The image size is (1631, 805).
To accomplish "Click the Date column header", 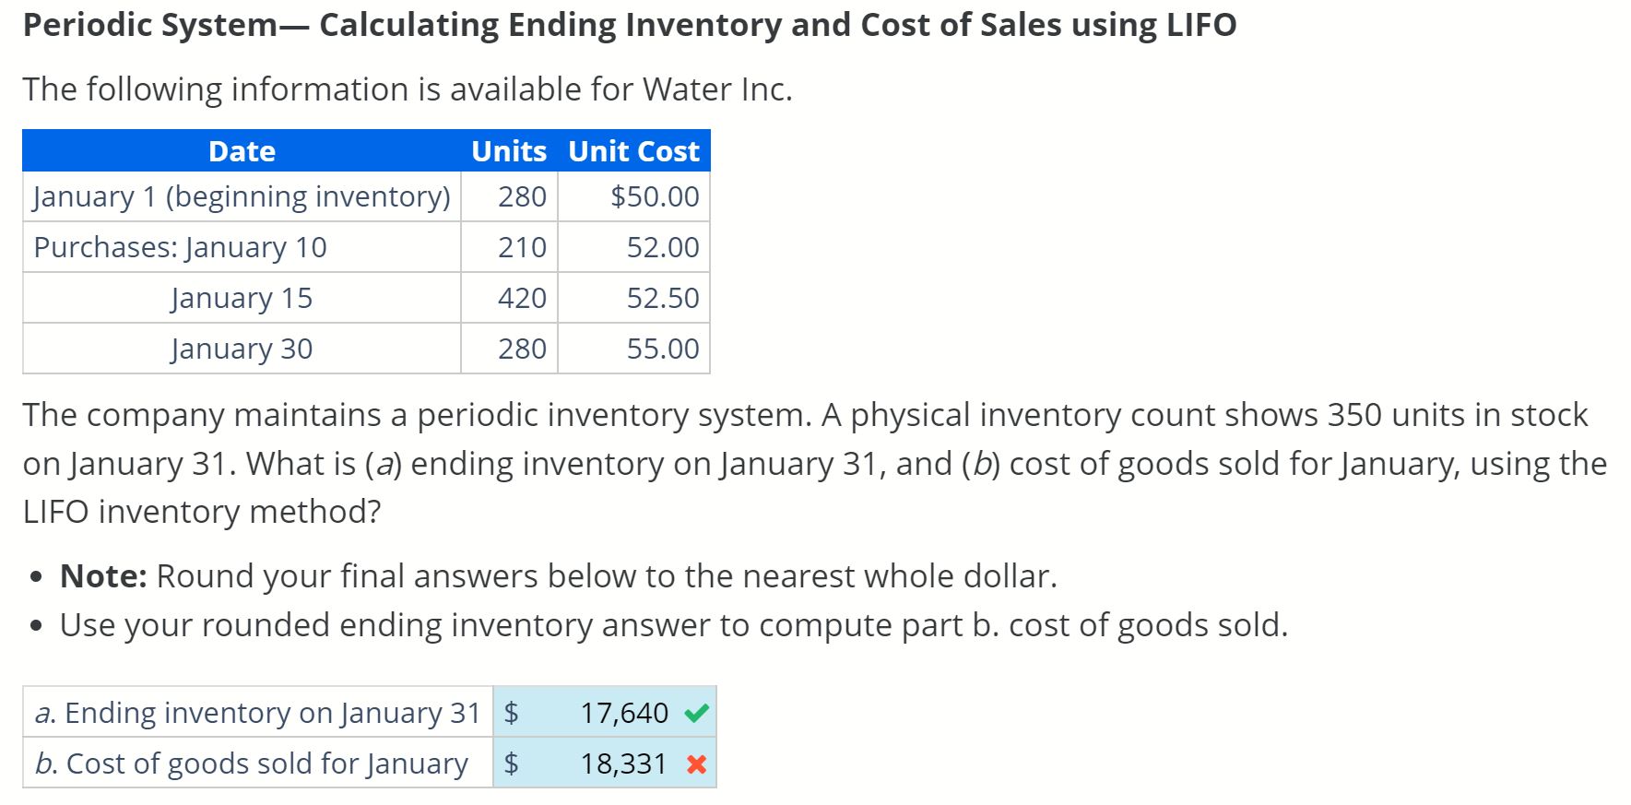I will click(x=242, y=151).
